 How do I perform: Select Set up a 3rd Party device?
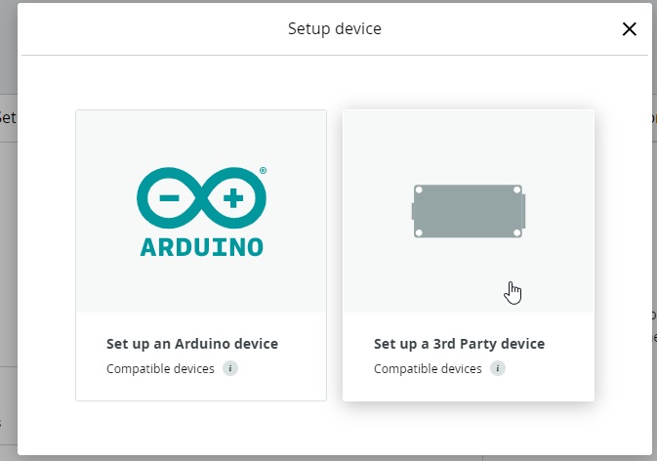pyautogui.click(x=459, y=344)
